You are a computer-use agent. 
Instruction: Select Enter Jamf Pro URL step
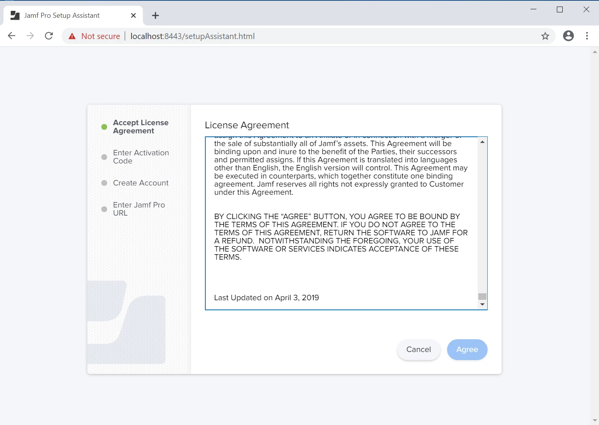pos(139,209)
